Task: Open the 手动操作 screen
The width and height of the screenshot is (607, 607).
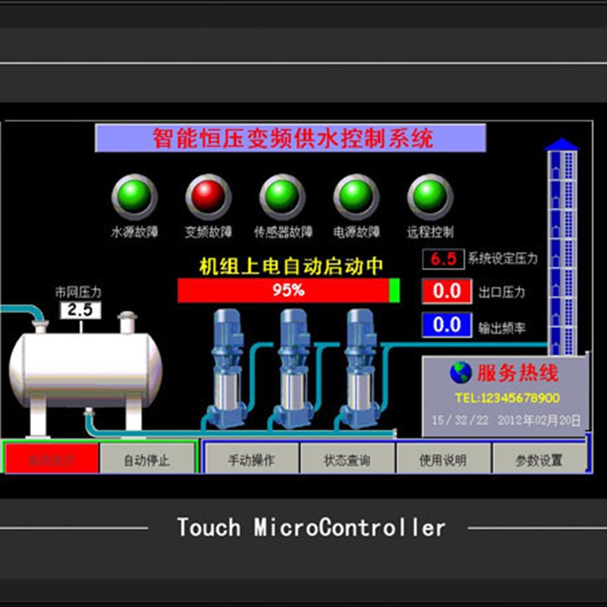Action: tap(251, 459)
